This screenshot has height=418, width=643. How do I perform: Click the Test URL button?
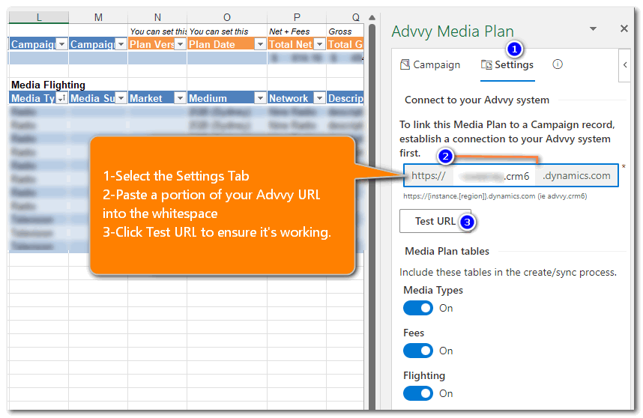[435, 221]
